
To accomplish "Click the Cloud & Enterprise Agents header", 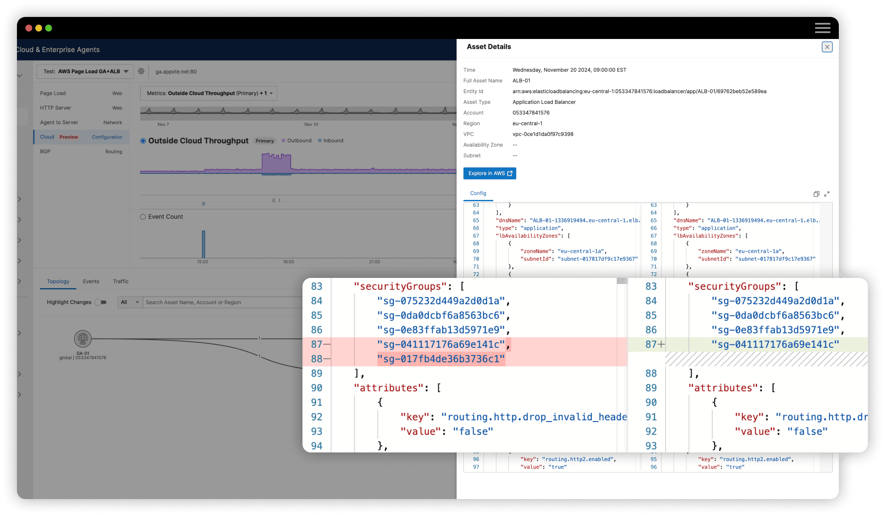I will [58, 50].
